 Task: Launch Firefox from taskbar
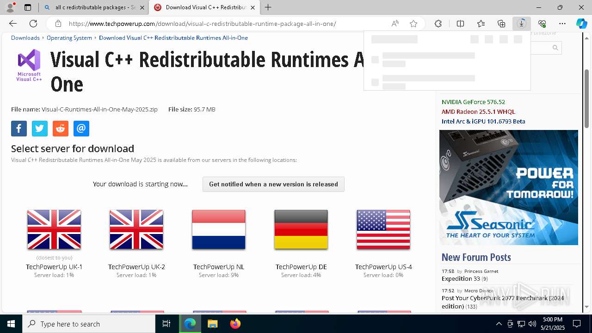235,324
